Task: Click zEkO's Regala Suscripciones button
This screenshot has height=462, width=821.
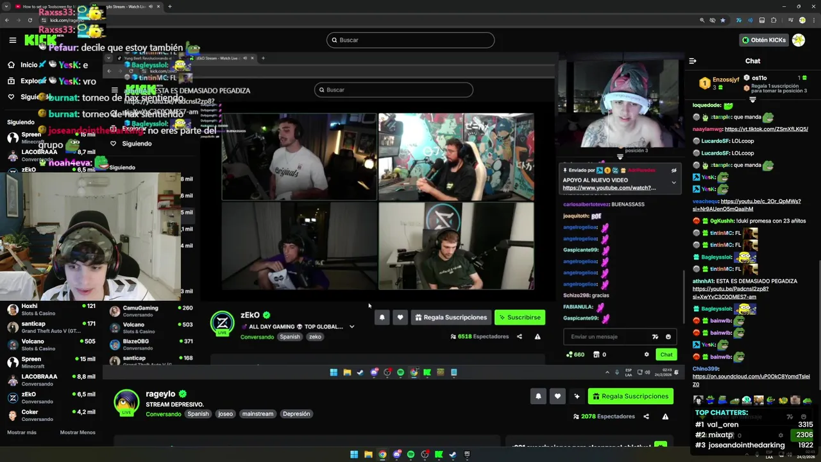Action: (450, 318)
